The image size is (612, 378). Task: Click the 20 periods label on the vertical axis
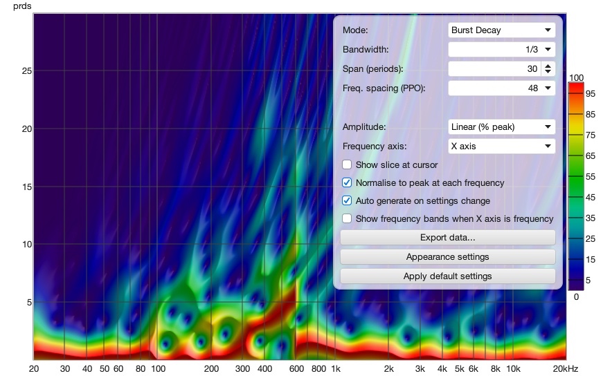26,129
